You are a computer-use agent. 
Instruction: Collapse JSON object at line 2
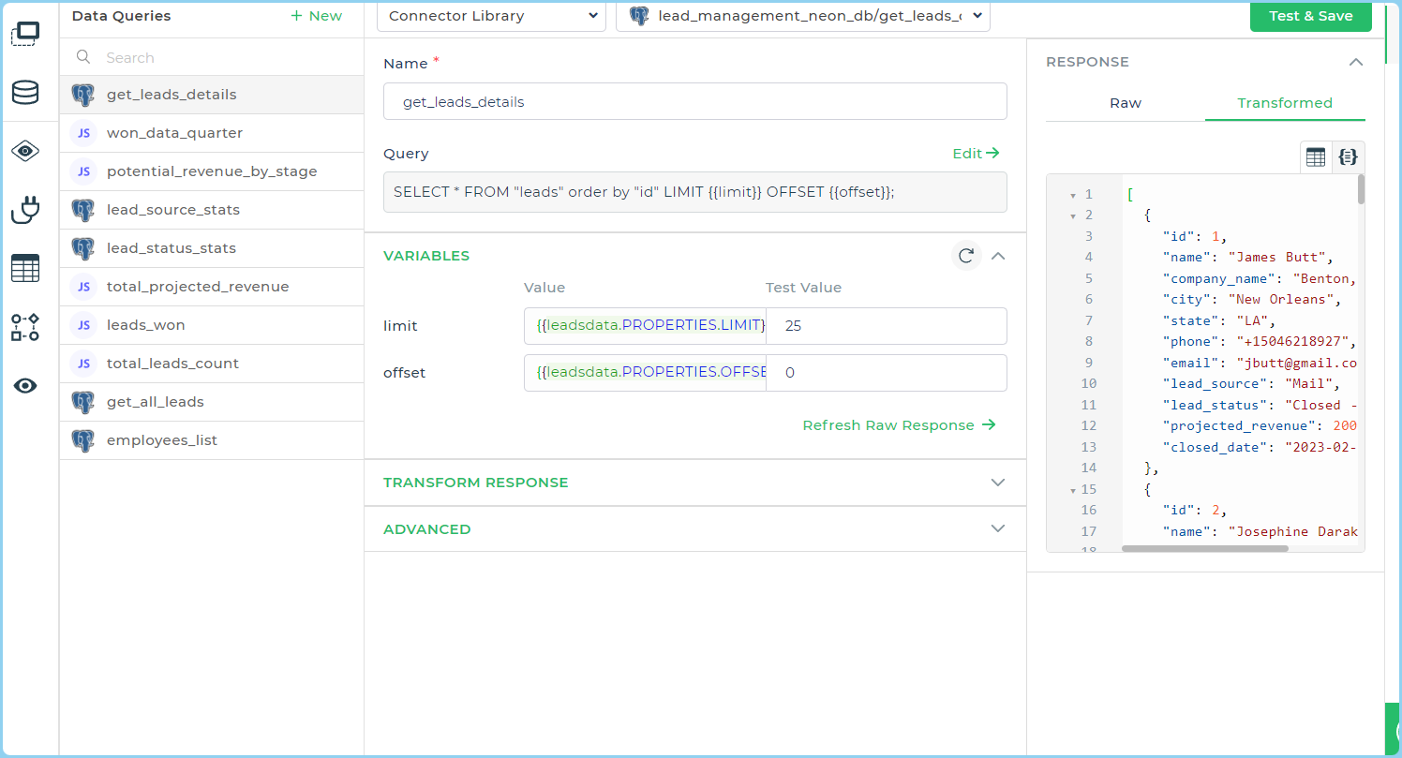[x=1072, y=216]
